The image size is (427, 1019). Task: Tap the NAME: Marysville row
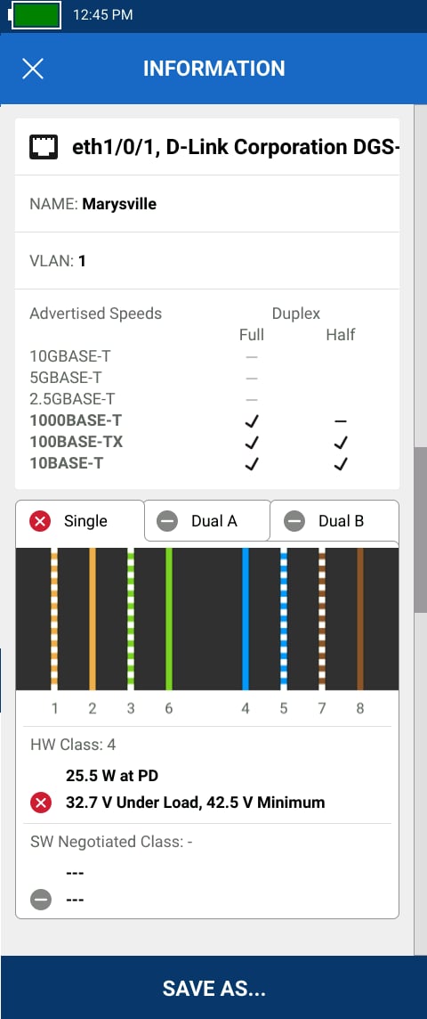(207, 204)
